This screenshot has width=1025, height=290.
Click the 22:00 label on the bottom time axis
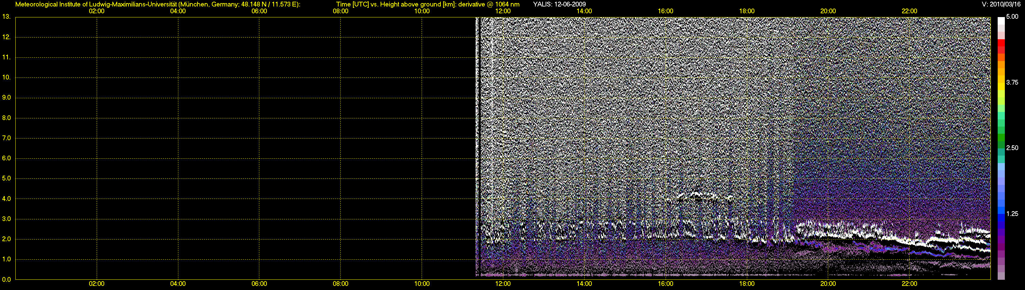(x=909, y=284)
